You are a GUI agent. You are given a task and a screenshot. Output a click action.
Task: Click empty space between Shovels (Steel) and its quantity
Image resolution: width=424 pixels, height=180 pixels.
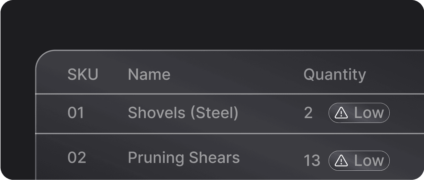click(271, 113)
